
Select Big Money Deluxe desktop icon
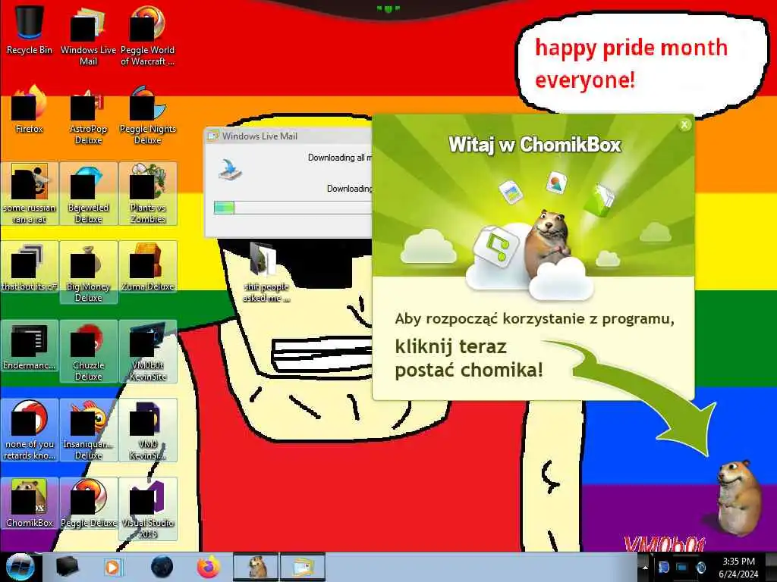tap(88, 272)
